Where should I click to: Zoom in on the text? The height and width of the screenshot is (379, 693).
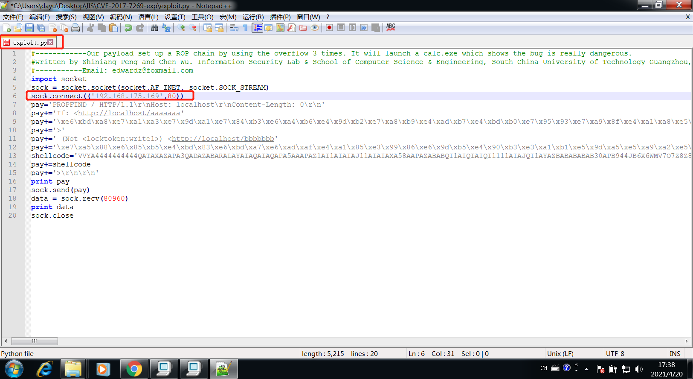tap(181, 28)
